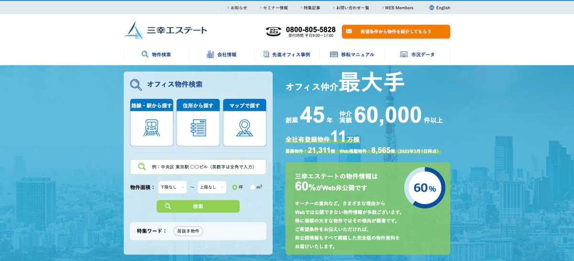Click the 60%がWeb非公開です text

pos(332,186)
